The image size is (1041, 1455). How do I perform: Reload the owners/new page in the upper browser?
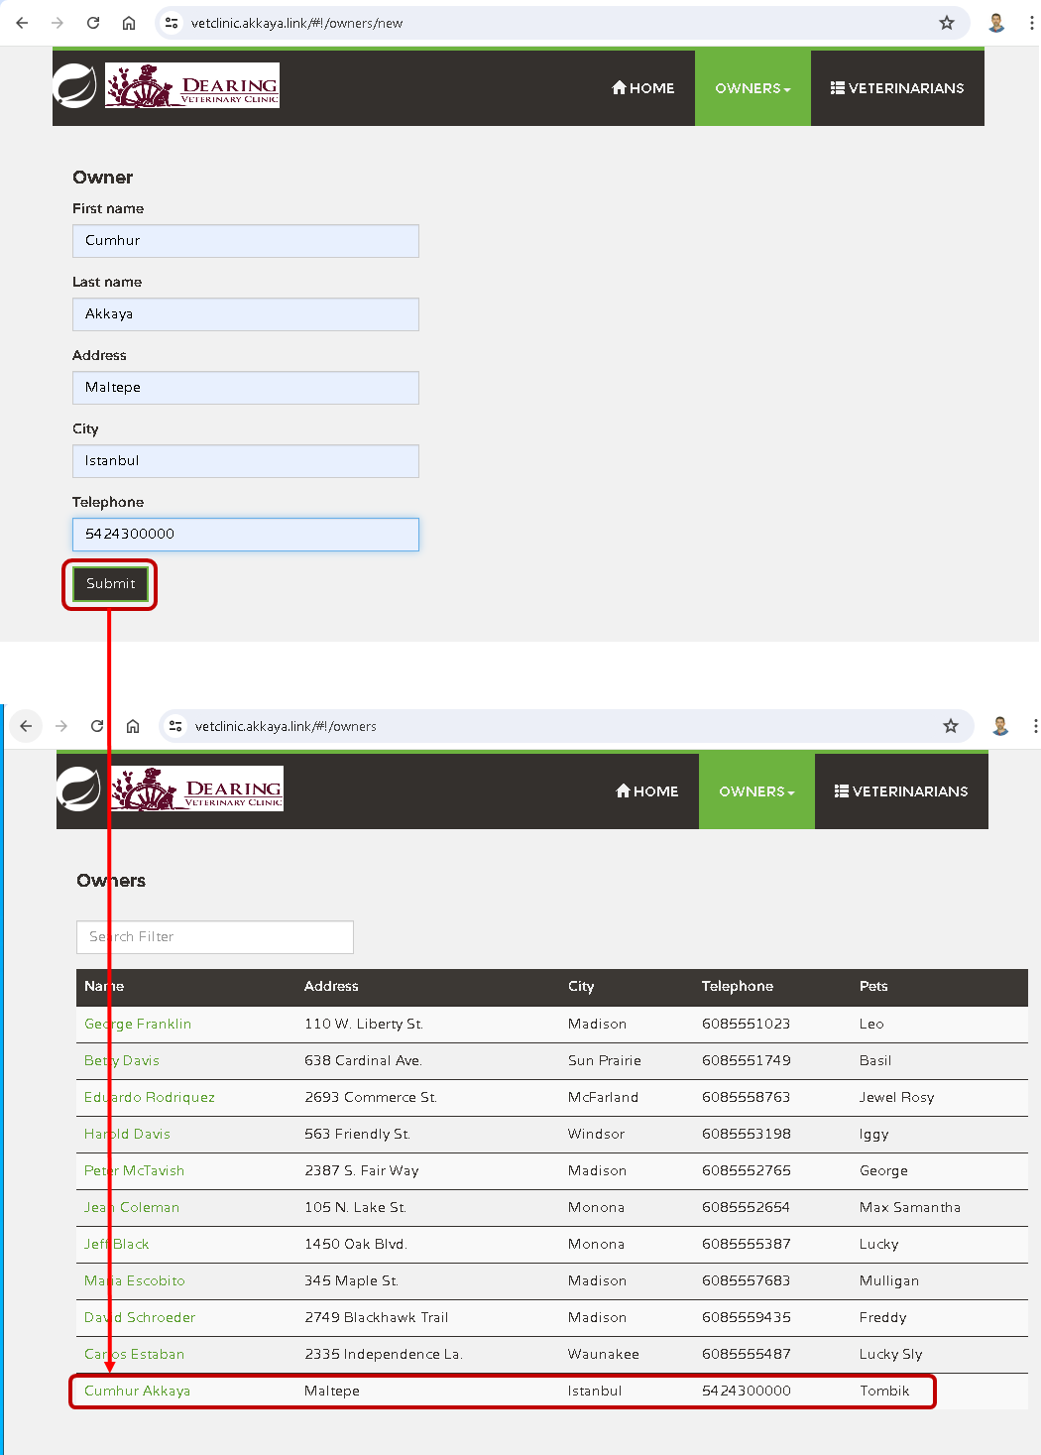click(x=93, y=23)
